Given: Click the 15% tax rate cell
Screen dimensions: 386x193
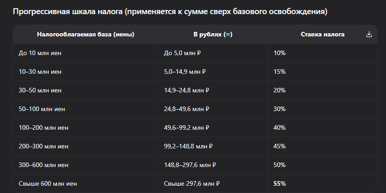Looking at the screenshot, I should (279, 71).
